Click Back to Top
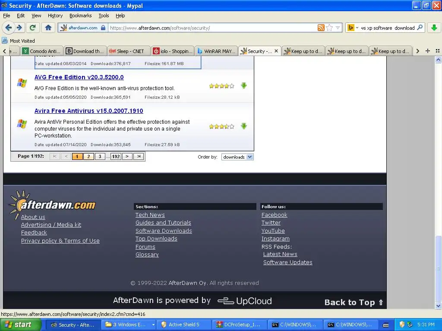Screen dimensions: 442x331 click(354, 302)
